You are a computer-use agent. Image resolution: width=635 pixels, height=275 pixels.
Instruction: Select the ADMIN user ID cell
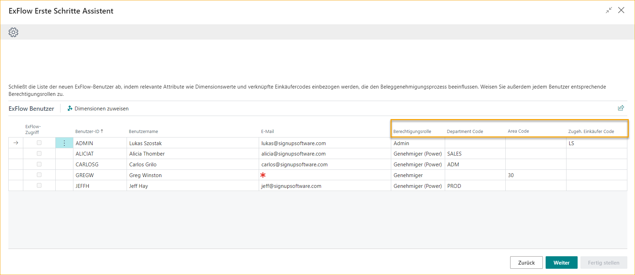click(x=100, y=143)
